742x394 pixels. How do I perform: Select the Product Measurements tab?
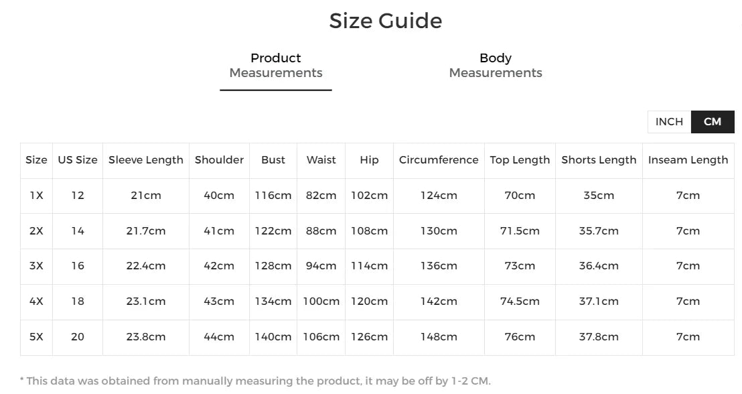(x=275, y=65)
